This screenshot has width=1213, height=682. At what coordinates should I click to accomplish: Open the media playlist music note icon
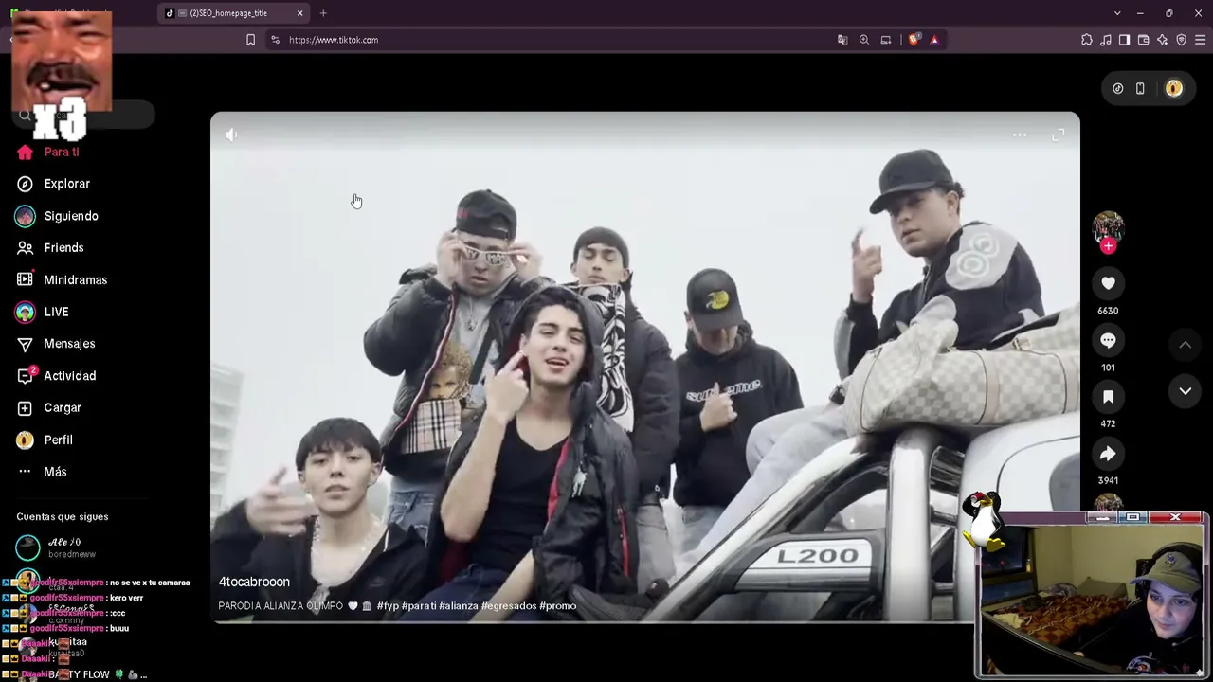click(1106, 40)
